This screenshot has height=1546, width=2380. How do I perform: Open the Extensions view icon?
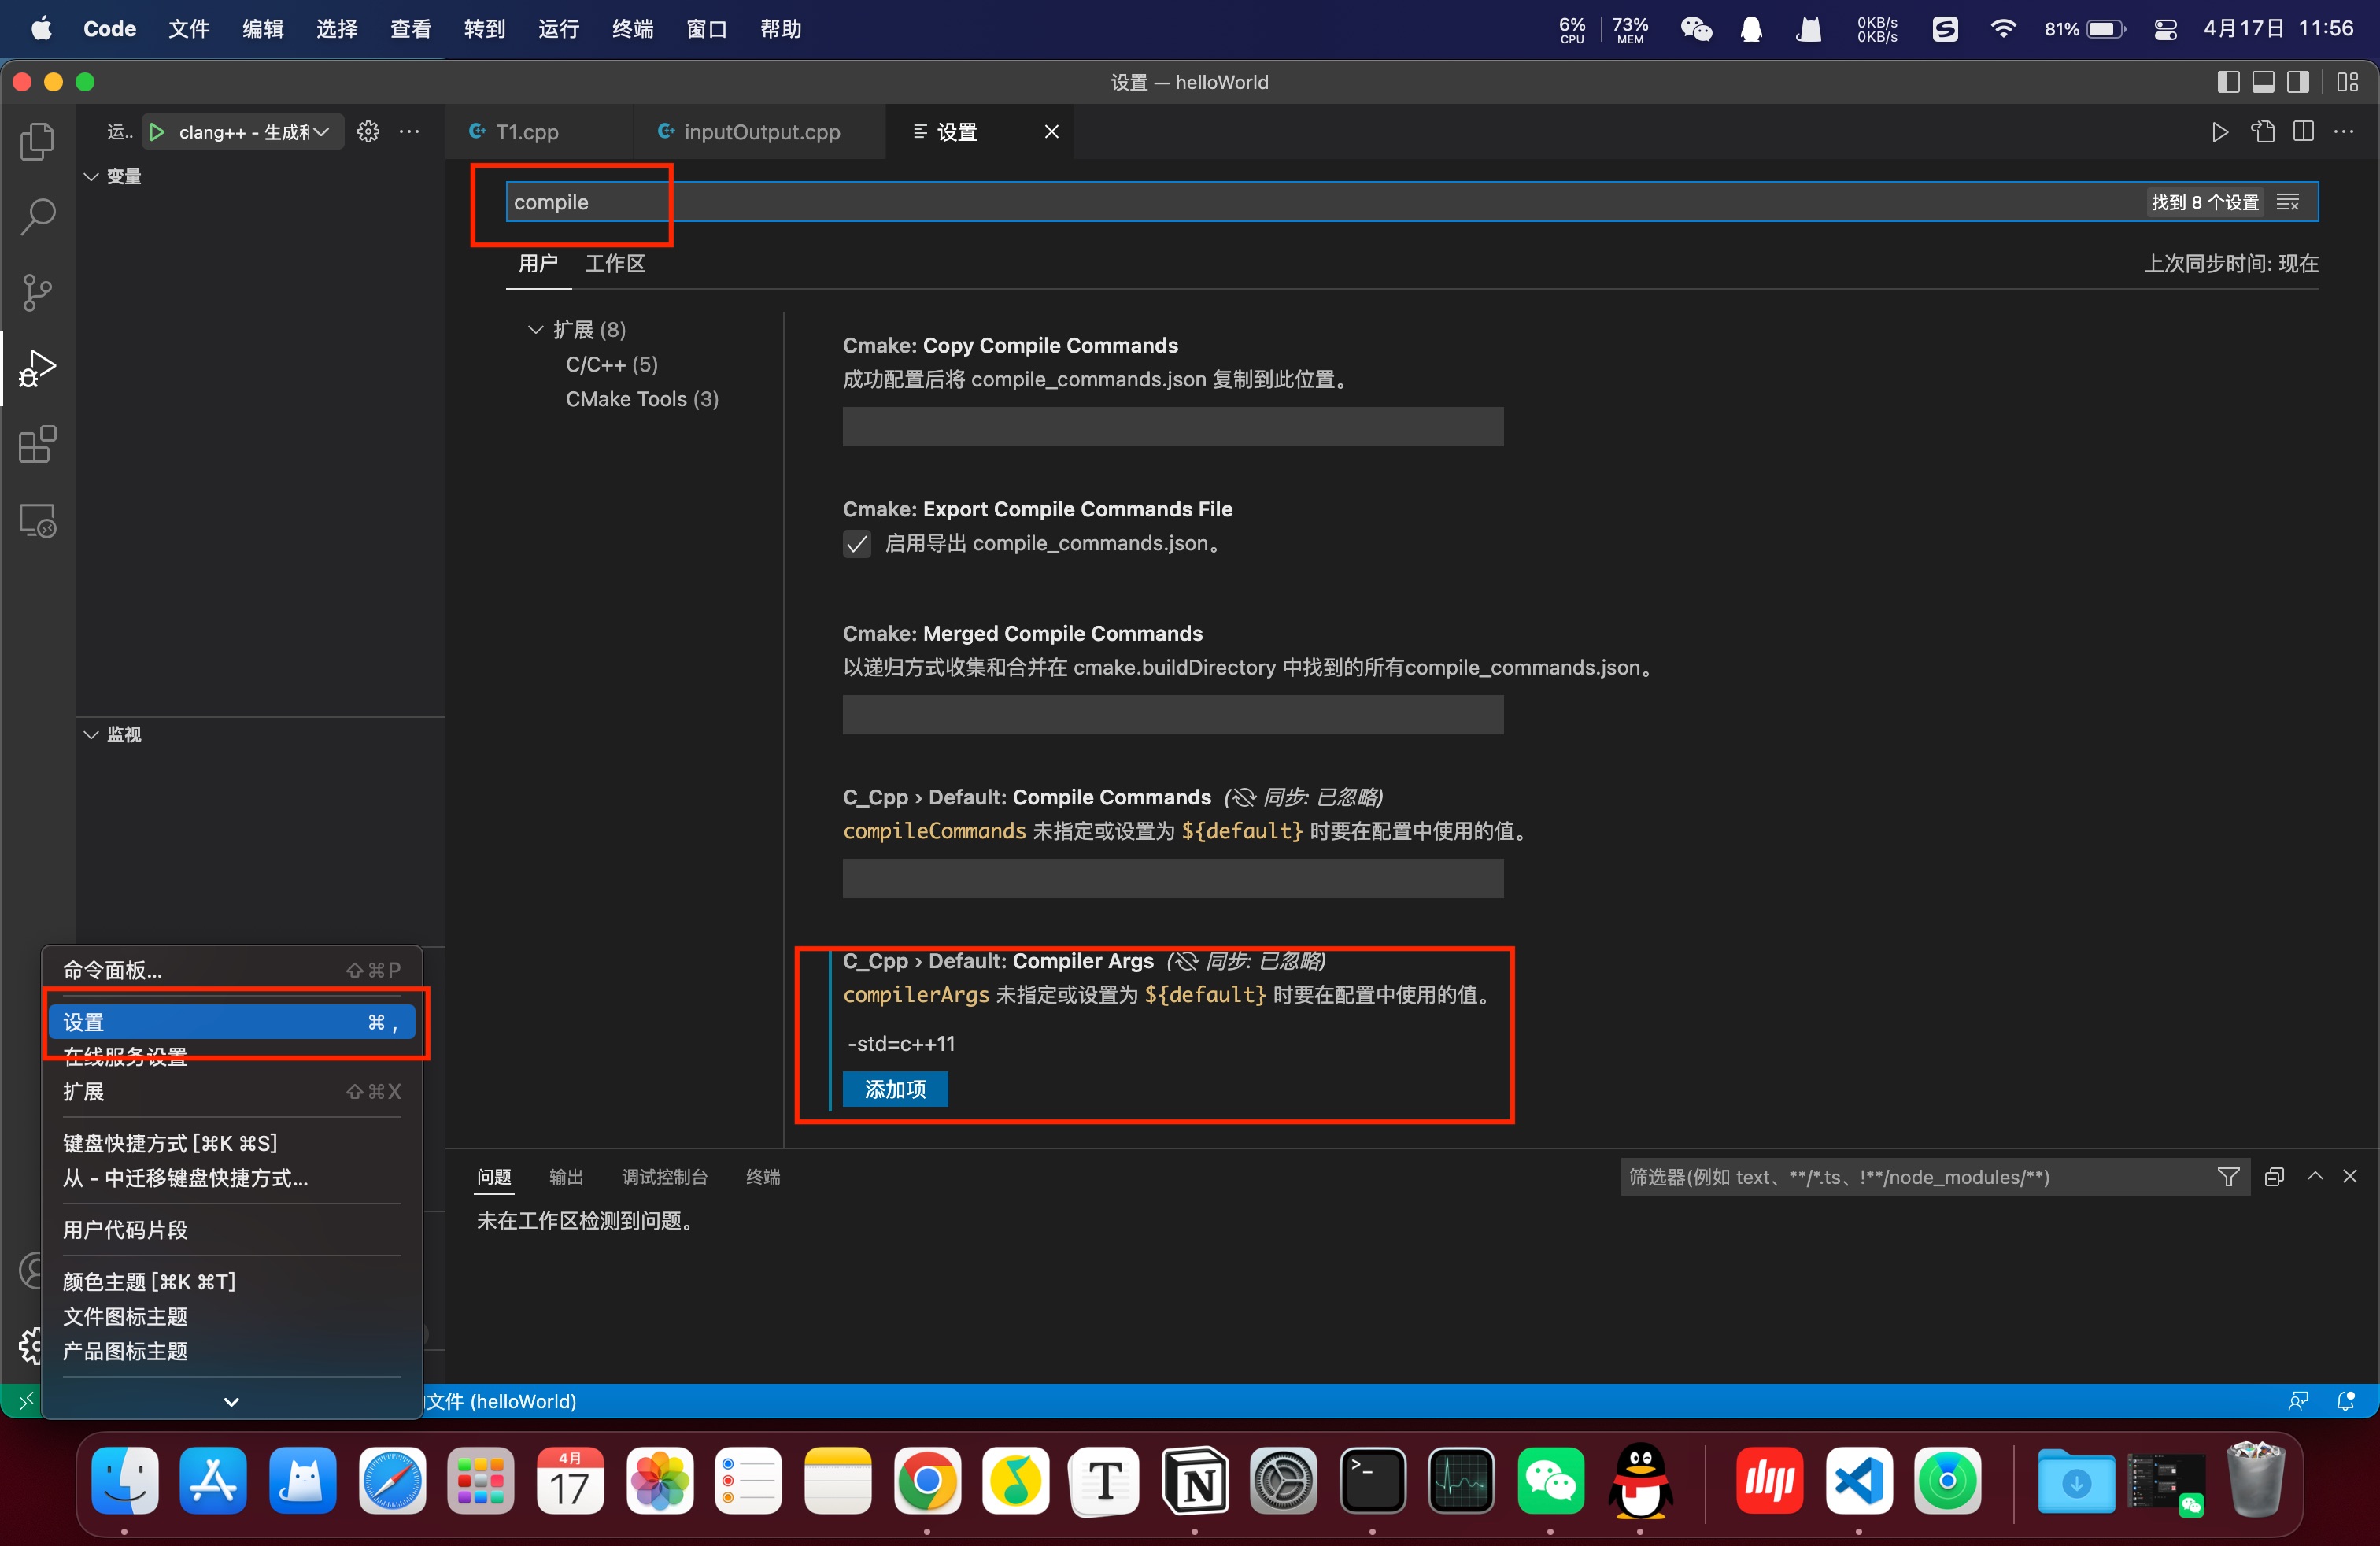click(x=37, y=444)
